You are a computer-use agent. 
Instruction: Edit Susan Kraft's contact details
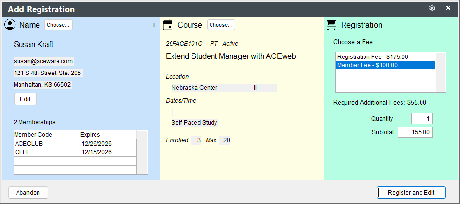pos(25,99)
